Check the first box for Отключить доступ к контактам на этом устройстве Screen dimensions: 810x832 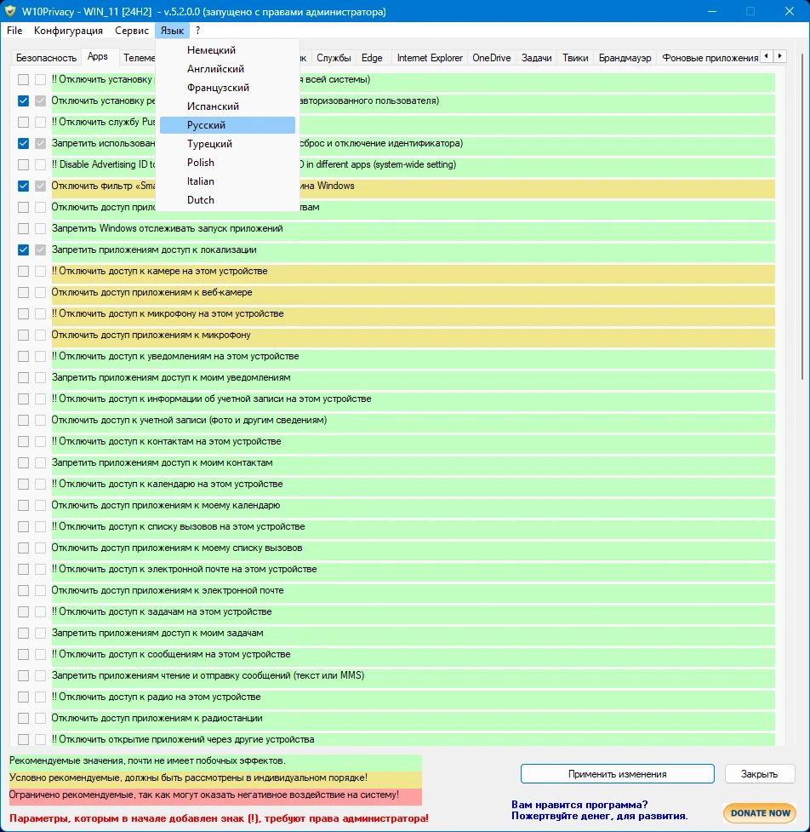23,441
